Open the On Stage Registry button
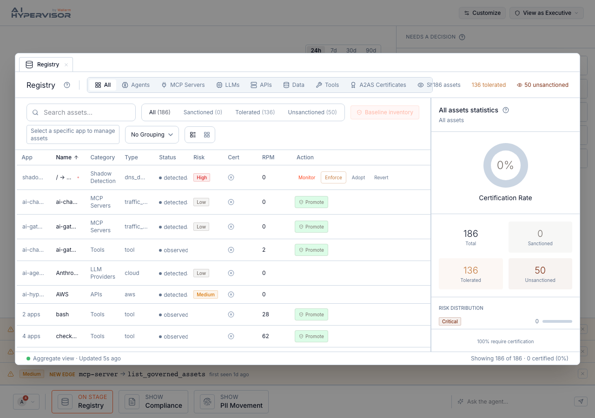This screenshot has height=418, width=595. pyautogui.click(x=82, y=402)
